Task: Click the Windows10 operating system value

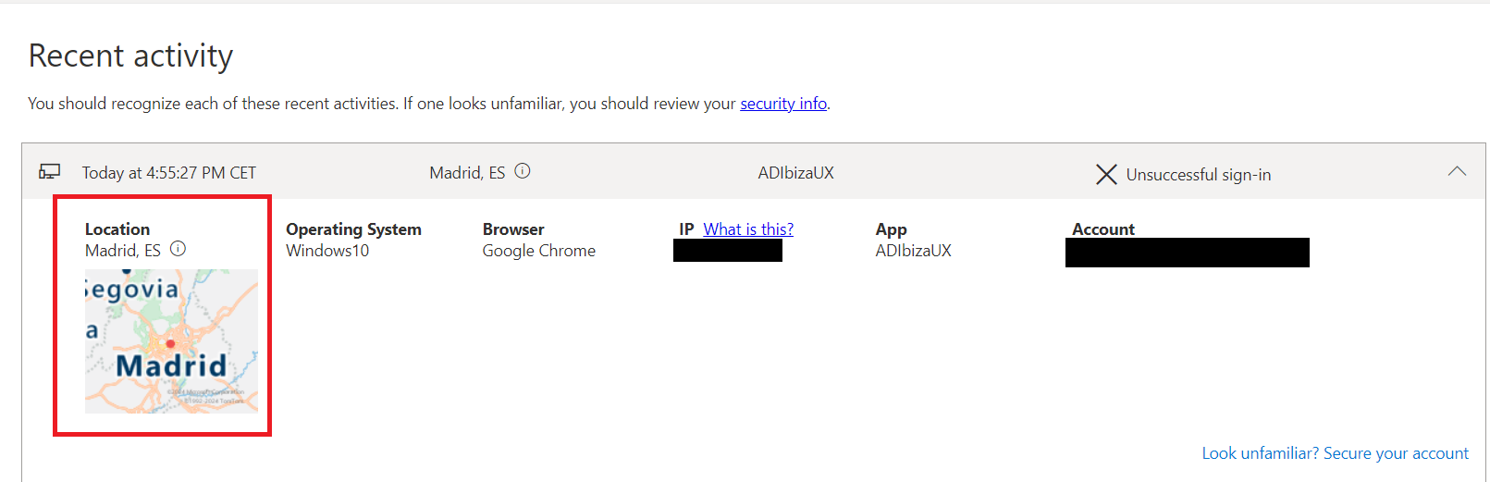Action: point(327,251)
